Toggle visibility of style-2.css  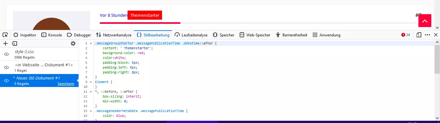(x=6, y=54)
